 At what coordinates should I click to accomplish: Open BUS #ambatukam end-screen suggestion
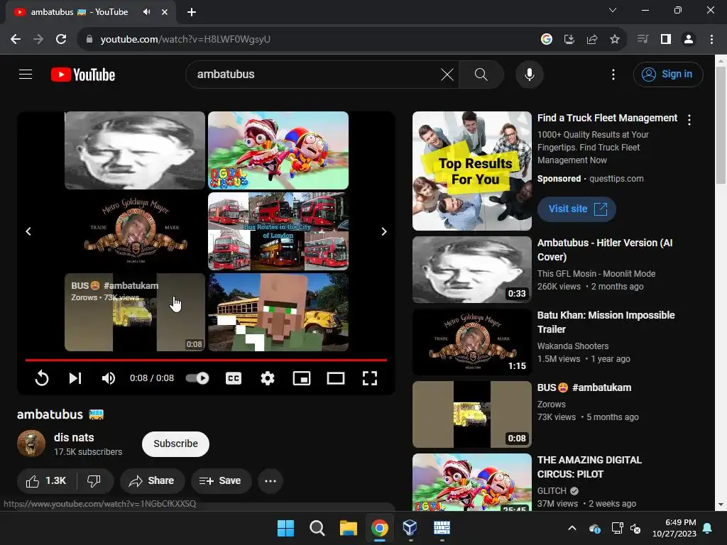(x=135, y=312)
